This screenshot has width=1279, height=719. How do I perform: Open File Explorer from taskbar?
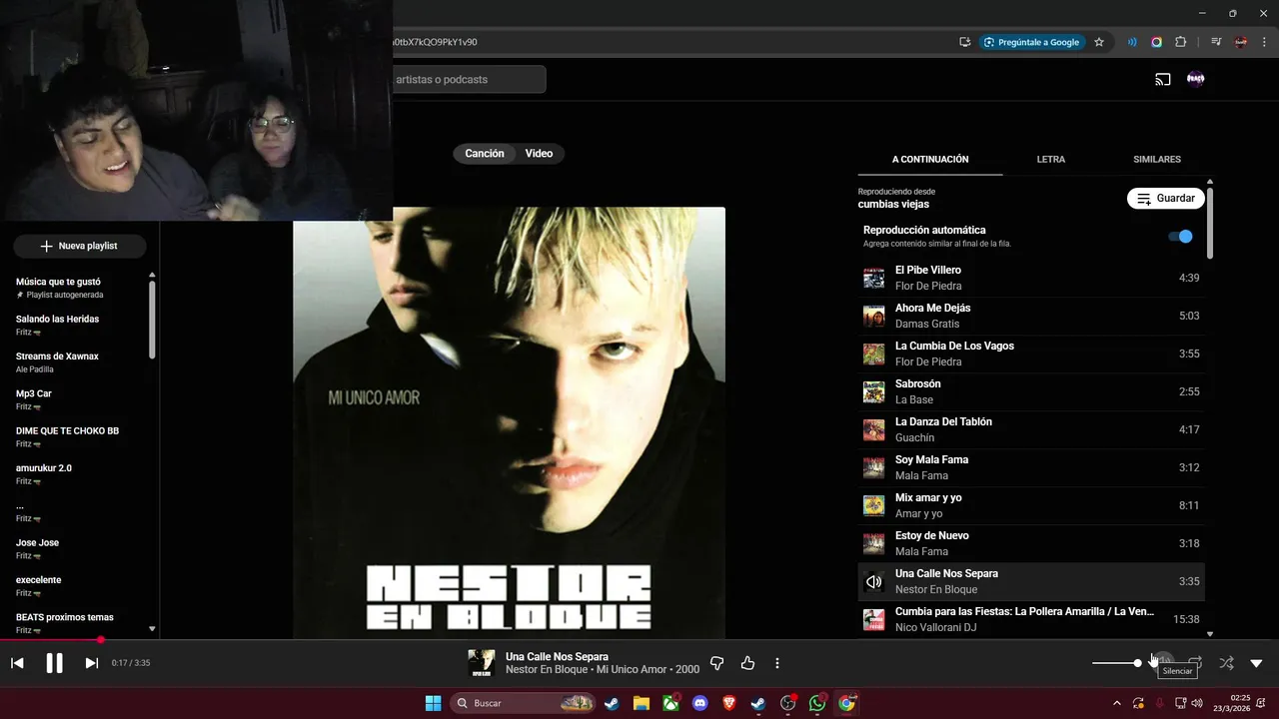pyautogui.click(x=640, y=703)
